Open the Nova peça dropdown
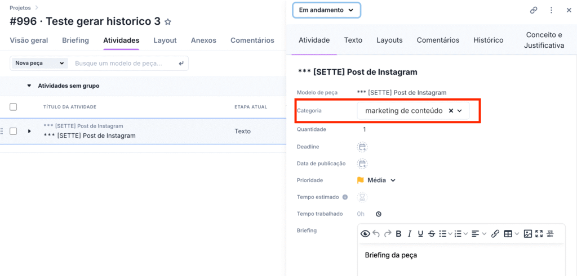The height and width of the screenshot is (276, 577). point(40,63)
